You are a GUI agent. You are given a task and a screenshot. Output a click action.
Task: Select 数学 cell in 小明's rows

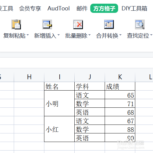click(90, 103)
